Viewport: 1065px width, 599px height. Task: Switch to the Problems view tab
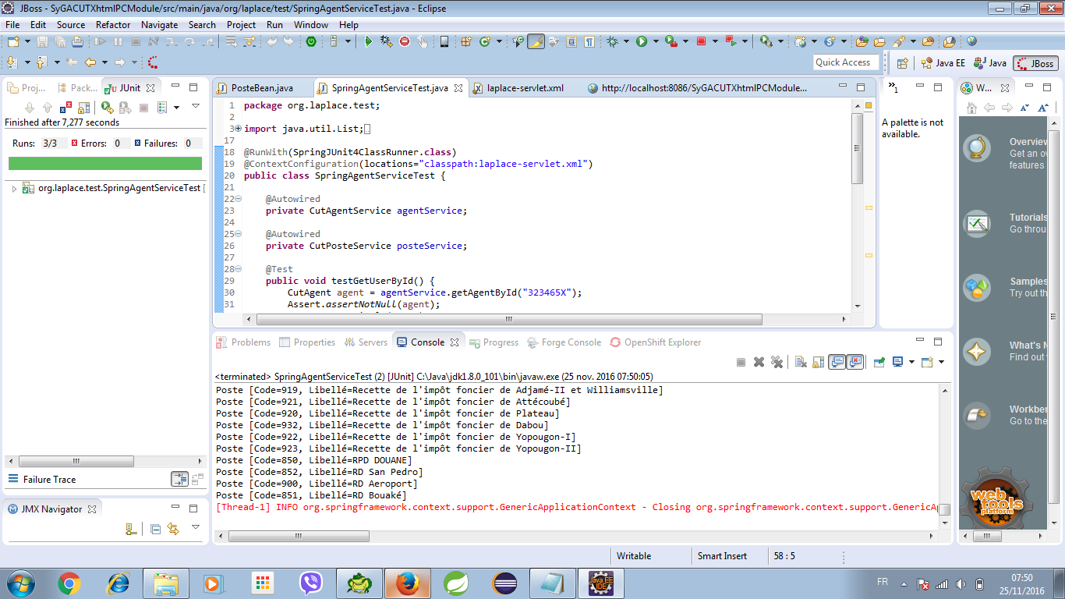point(244,342)
